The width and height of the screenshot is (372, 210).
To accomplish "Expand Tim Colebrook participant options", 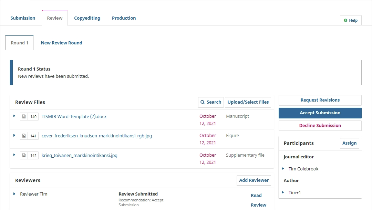I will [x=283, y=169].
